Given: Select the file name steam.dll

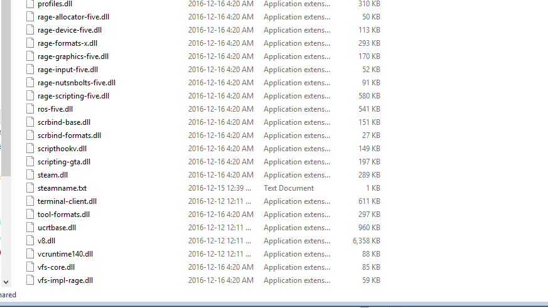Looking at the screenshot, I should click(53, 175).
